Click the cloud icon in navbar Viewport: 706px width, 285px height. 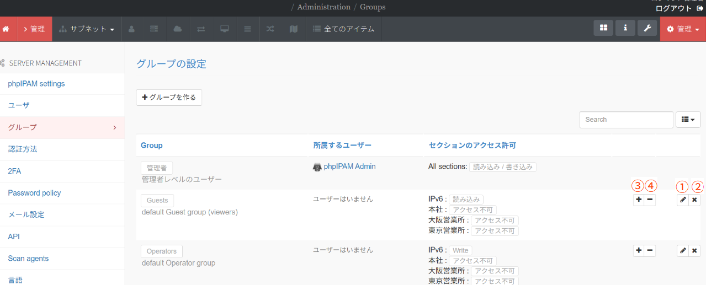pyautogui.click(x=178, y=29)
